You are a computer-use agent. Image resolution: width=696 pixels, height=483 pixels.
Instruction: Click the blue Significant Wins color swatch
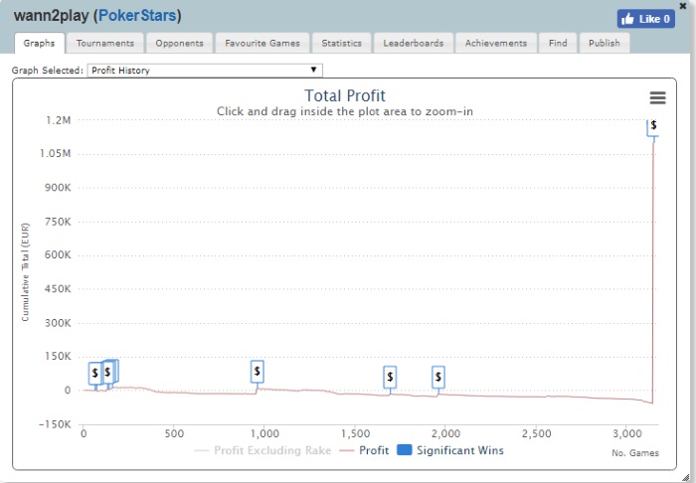pyautogui.click(x=404, y=450)
